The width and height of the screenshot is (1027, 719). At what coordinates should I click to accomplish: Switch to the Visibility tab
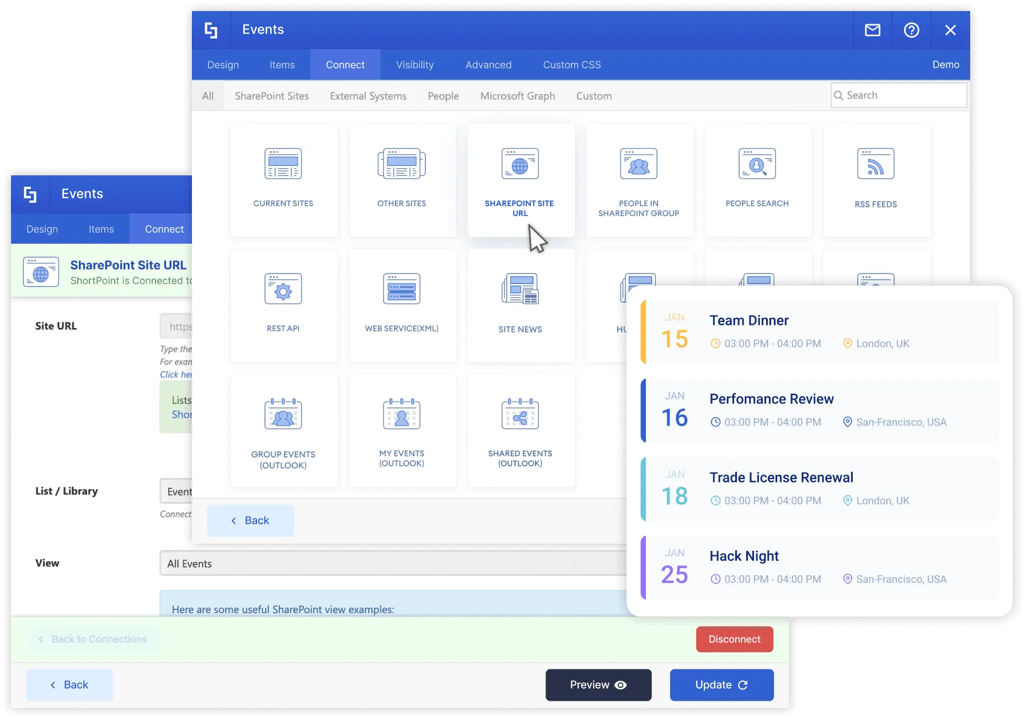pyautogui.click(x=415, y=65)
